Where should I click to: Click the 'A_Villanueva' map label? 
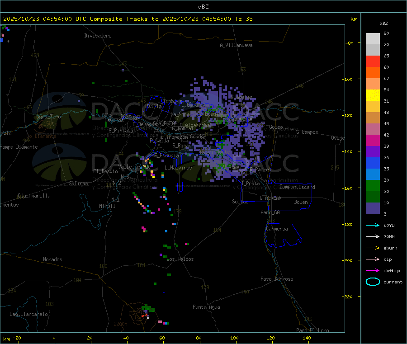click(x=236, y=45)
